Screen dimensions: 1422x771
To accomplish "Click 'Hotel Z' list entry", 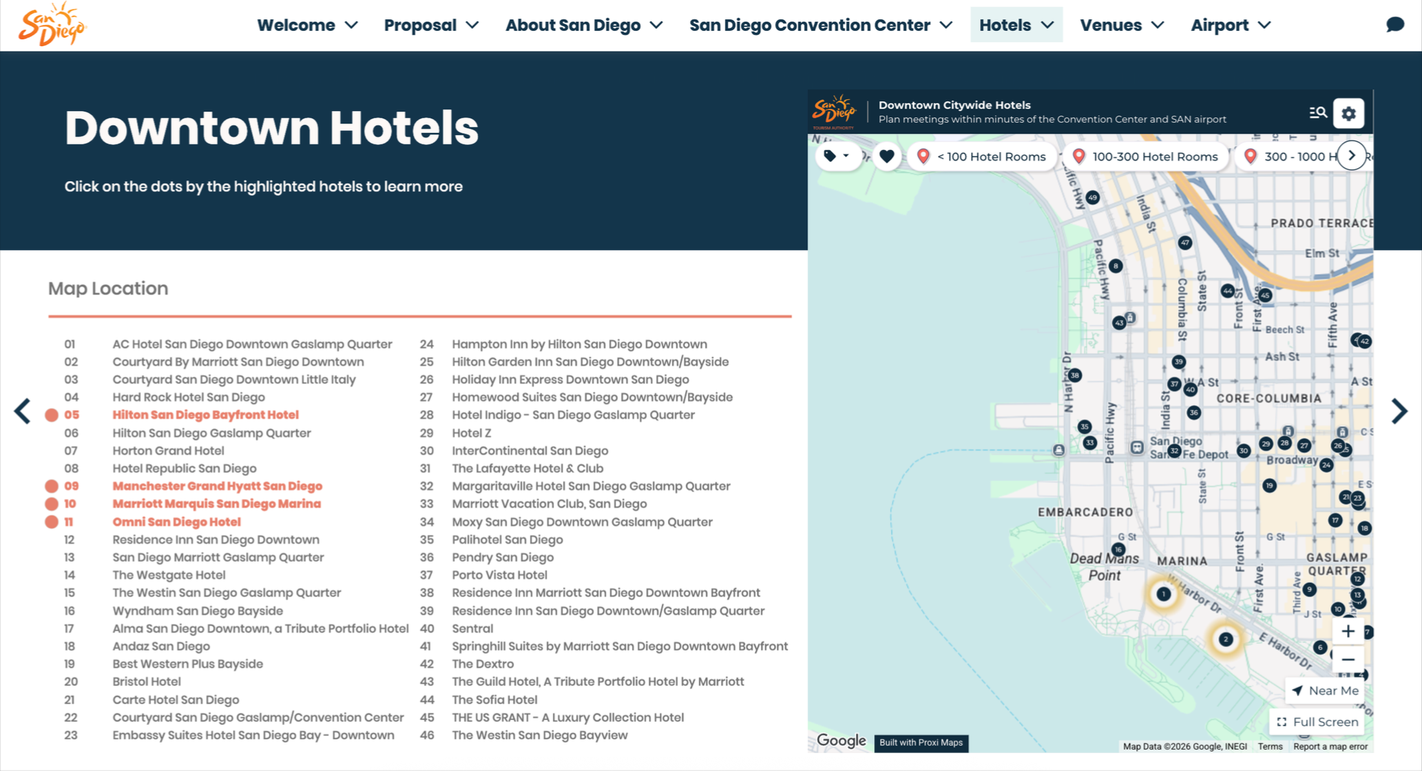I will tap(471, 433).
